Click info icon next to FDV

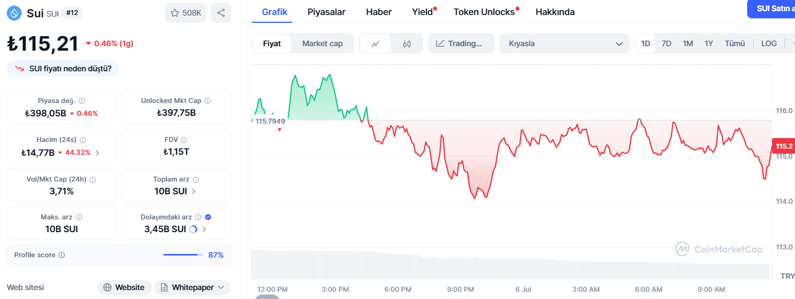(x=184, y=140)
